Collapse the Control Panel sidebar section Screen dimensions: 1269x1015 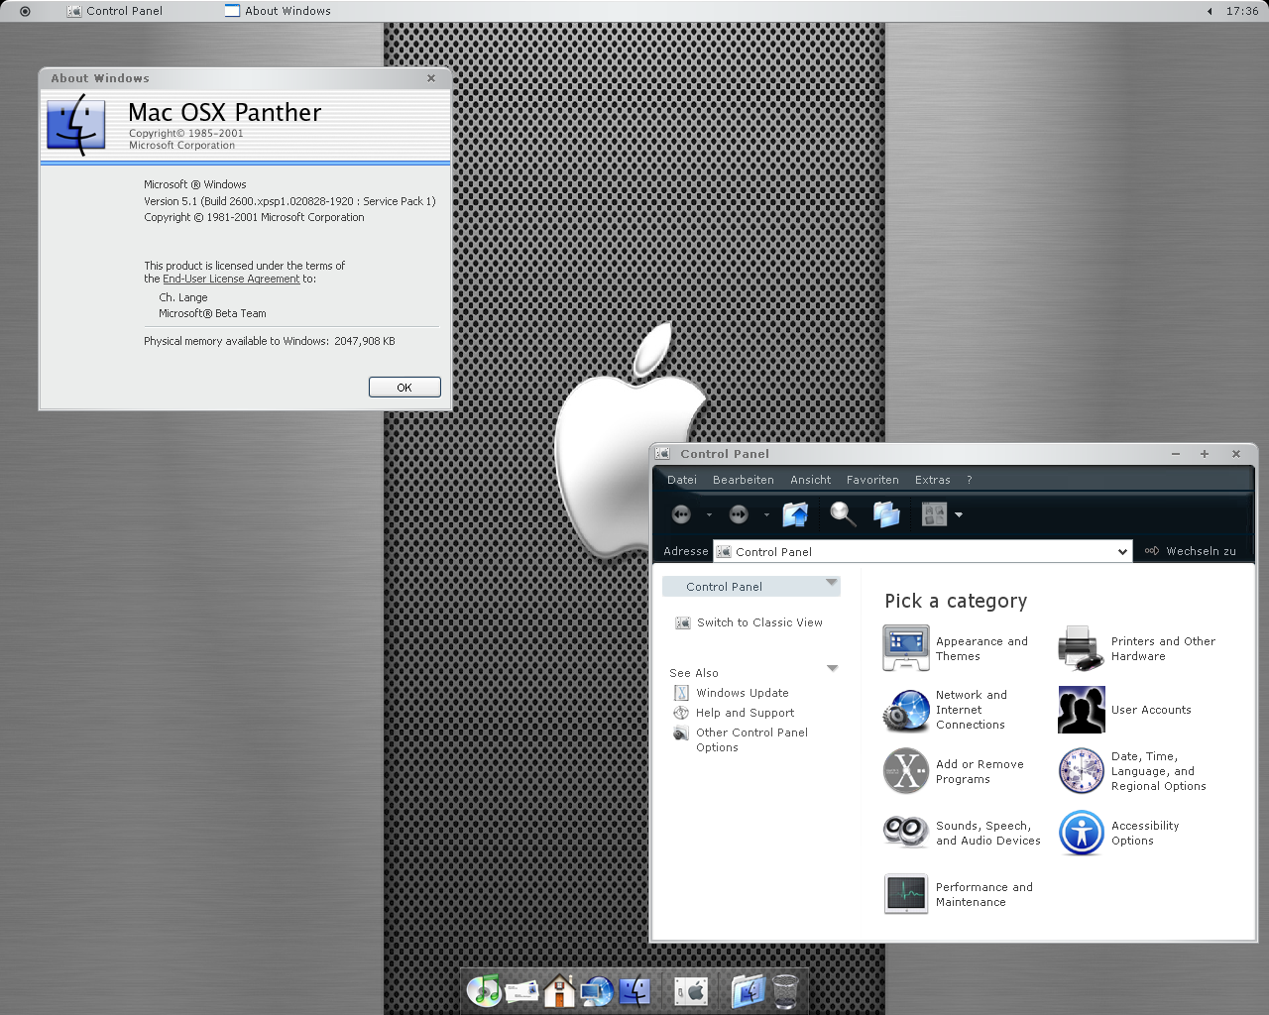tap(832, 583)
